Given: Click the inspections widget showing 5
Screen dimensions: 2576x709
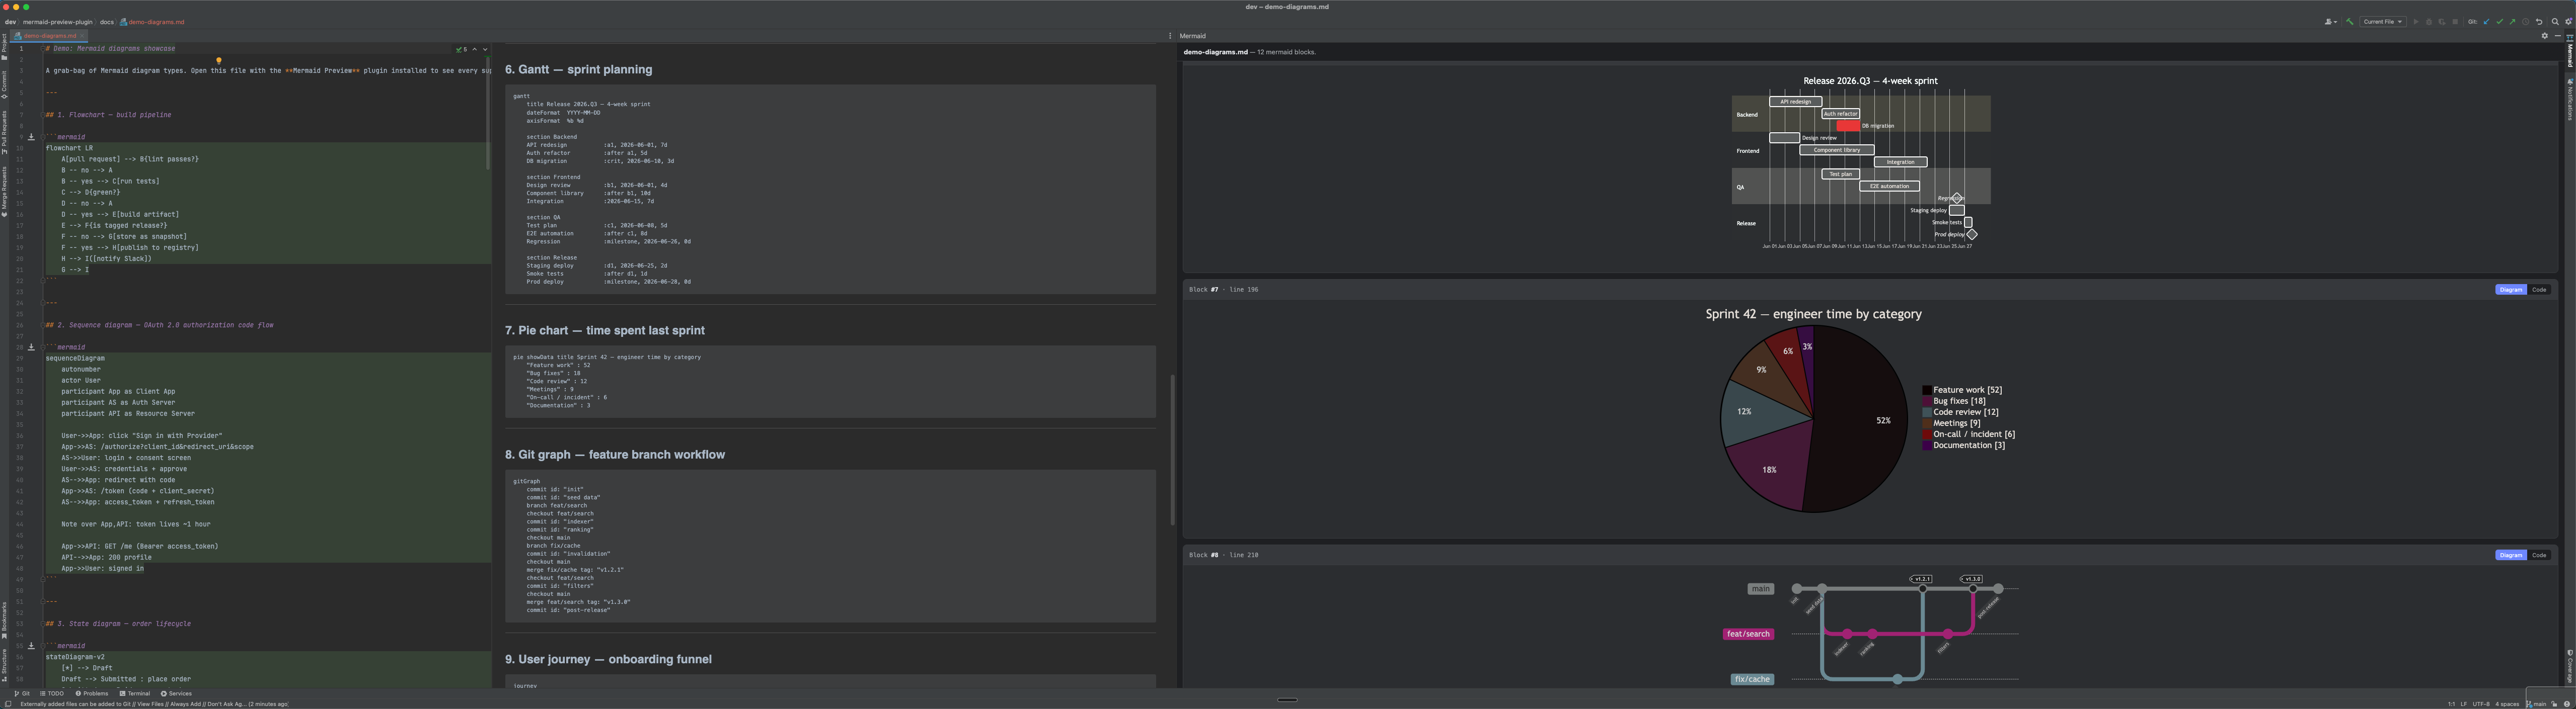Looking at the screenshot, I should (x=461, y=49).
